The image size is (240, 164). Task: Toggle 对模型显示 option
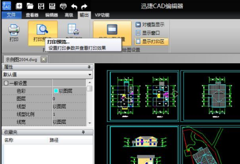150,24
